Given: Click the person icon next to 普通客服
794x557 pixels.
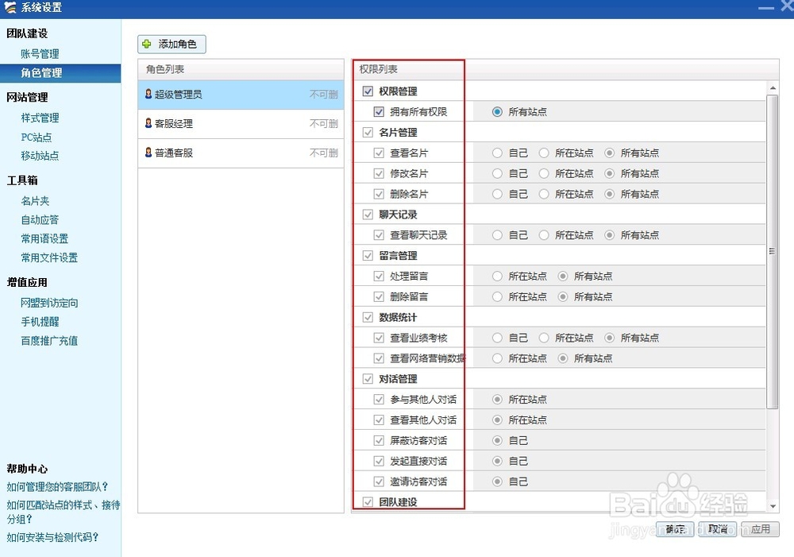Looking at the screenshot, I should (149, 152).
